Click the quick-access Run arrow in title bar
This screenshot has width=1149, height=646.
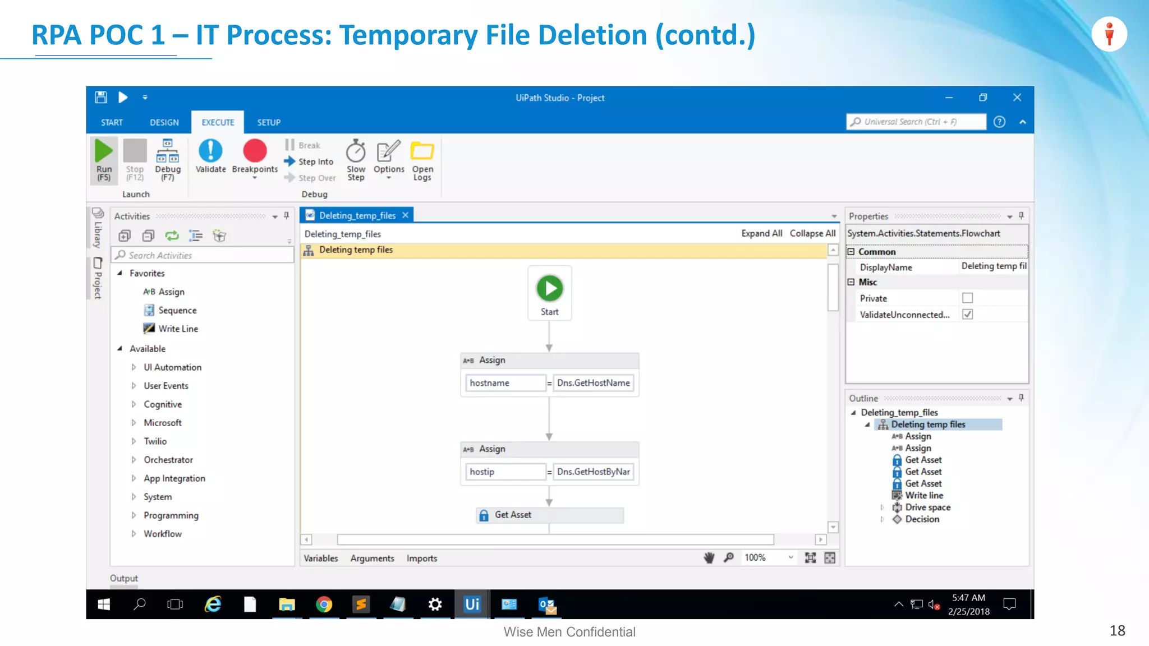coord(123,97)
